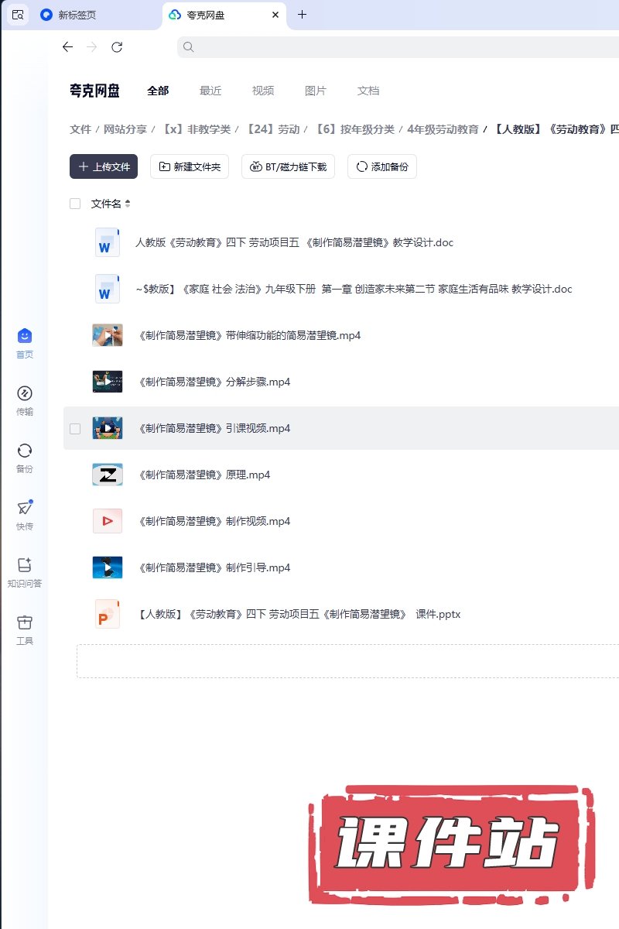Open the 备份 backup sidebar icon
619x929 pixels.
point(25,451)
